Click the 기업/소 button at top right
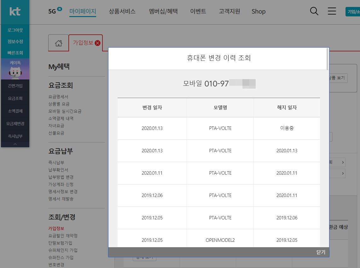This screenshot has height=268, width=360. [x=353, y=11]
